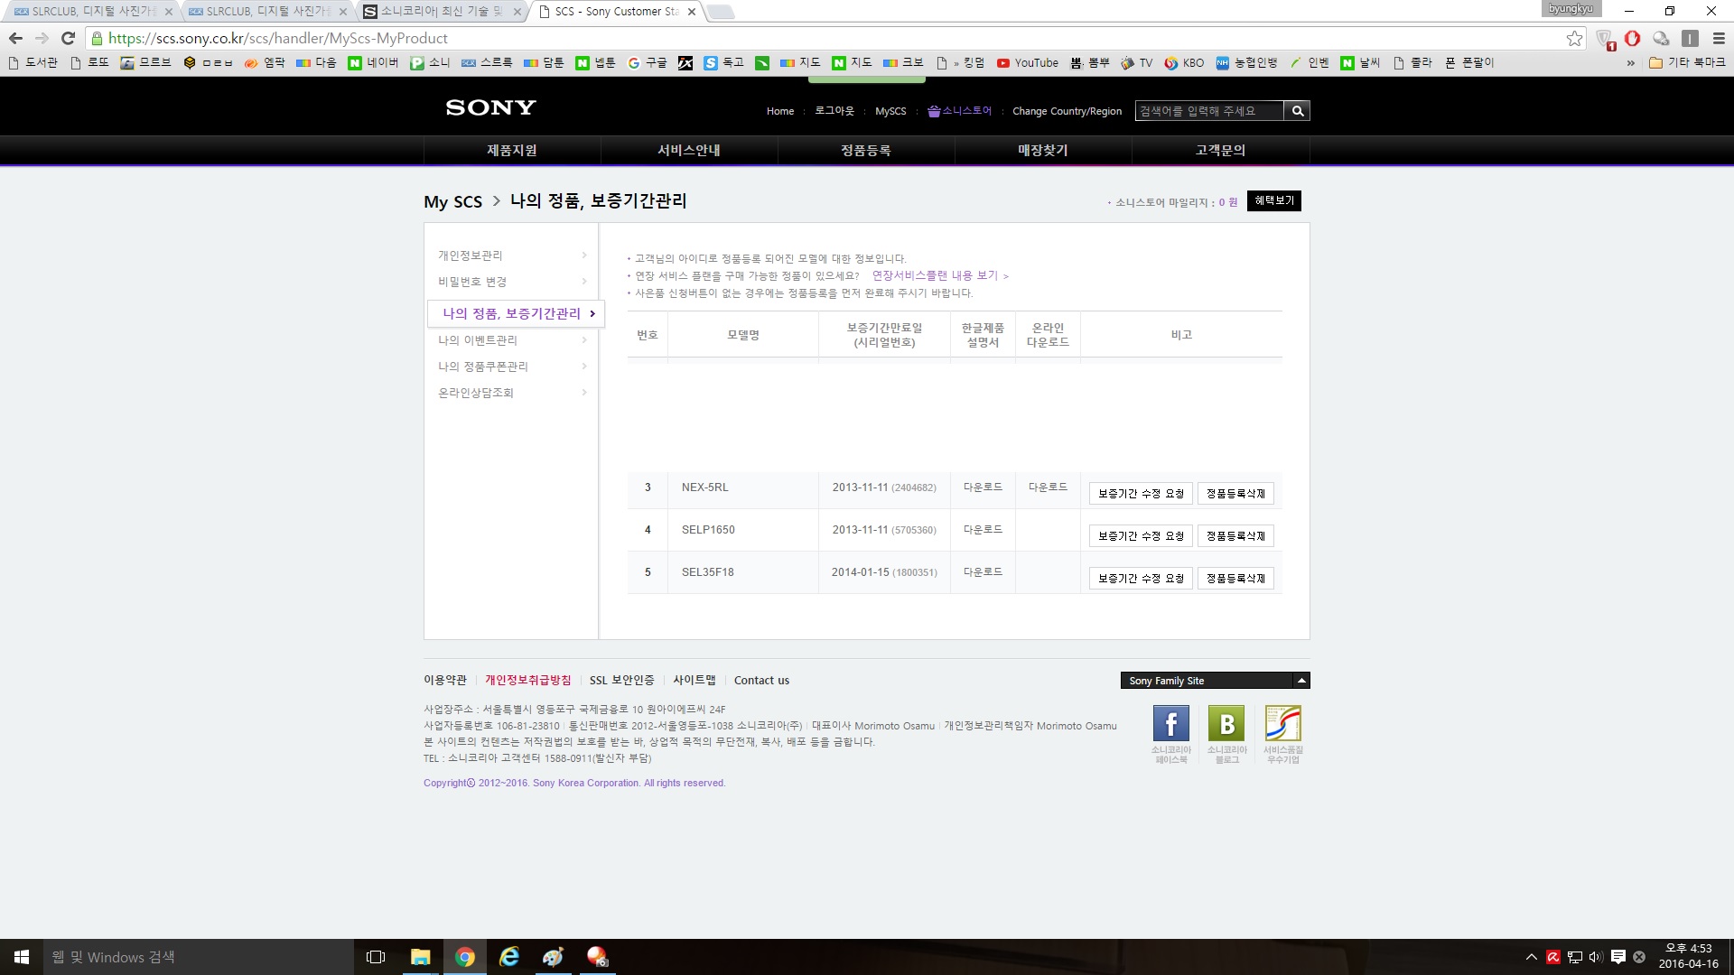Viewport: 1734px width, 975px height.
Task: Open the Sony Korea Facebook icon
Action: pyautogui.click(x=1170, y=723)
